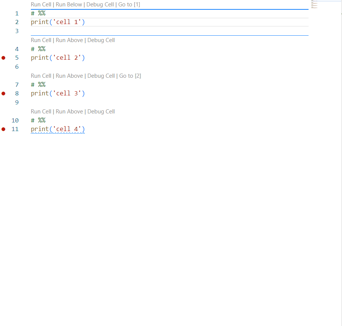Debug Cell for cell 2

[101, 40]
